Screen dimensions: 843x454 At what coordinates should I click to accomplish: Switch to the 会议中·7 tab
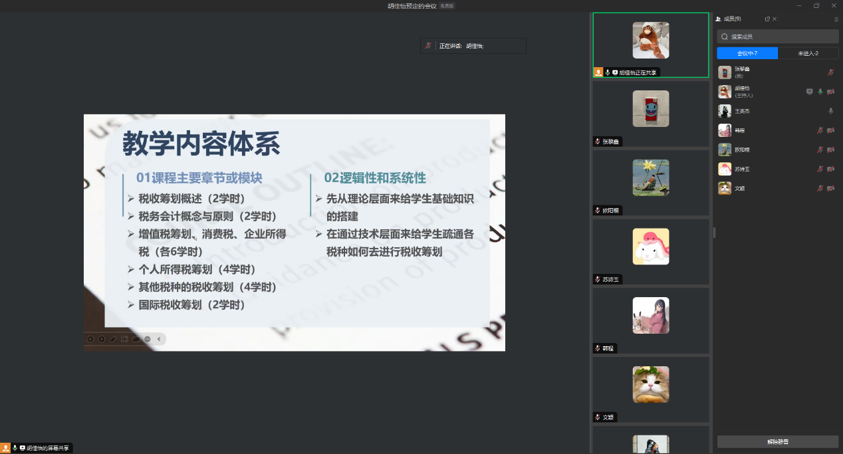click(747, 53)
